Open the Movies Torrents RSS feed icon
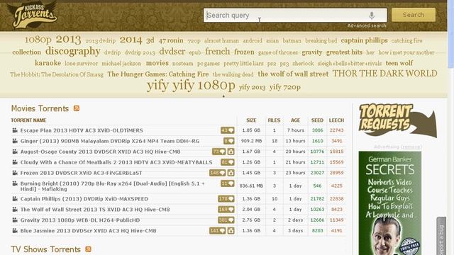 coord(77,108)
